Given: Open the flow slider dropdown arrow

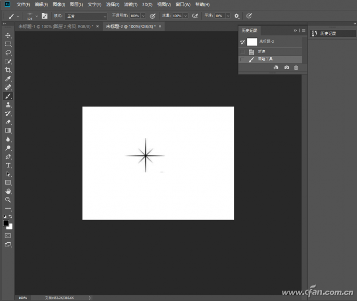Looking at the screenshot, I should 186,16.
